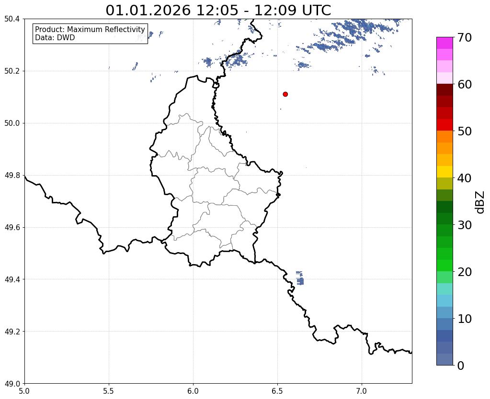Click the latitude label 49.6
490x399 pixels.
[12, 227]
